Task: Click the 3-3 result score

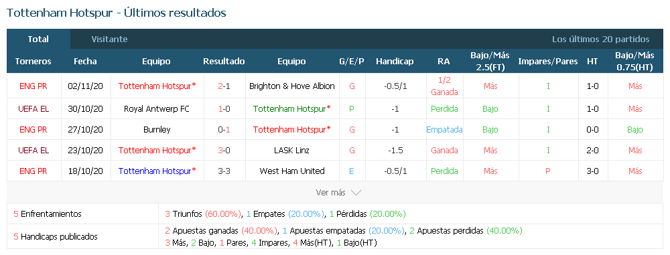Action: [x=224, y=171]
